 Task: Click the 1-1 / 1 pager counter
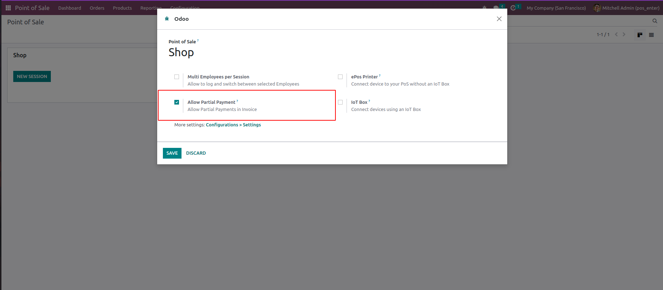pyautogui.click(x=603, y=34)
